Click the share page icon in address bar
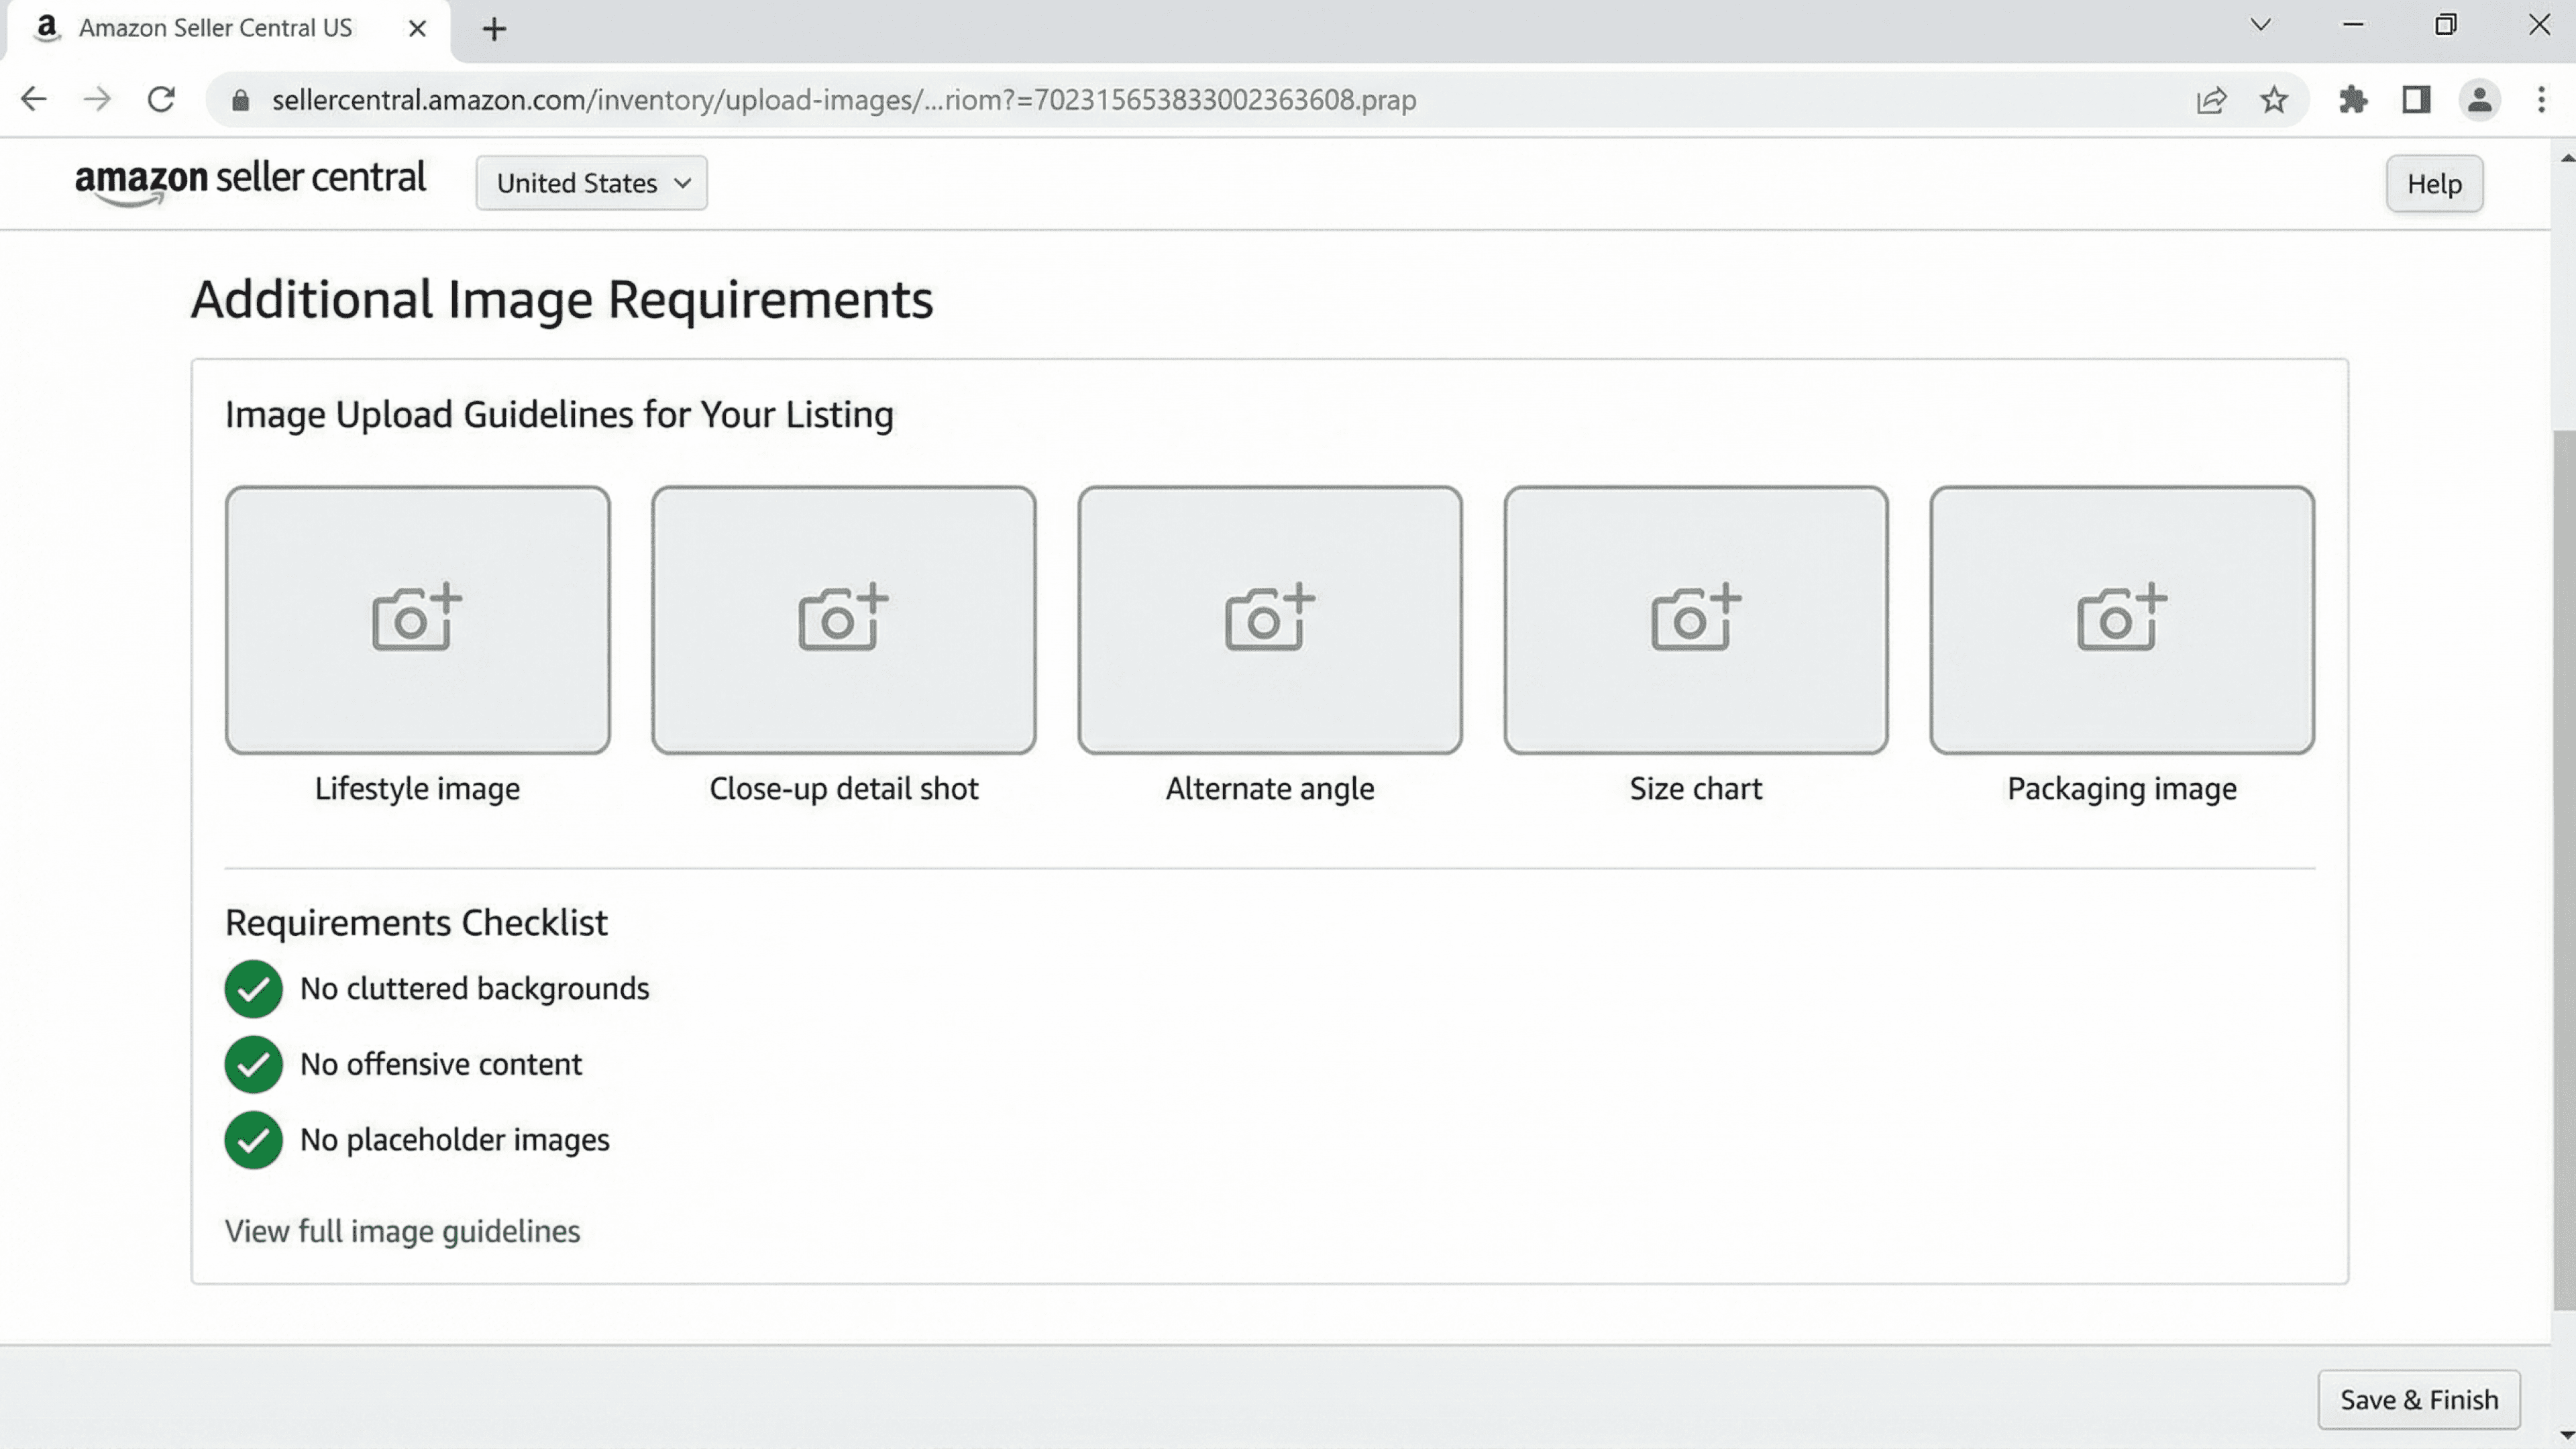 click(x=2211, y=100)
